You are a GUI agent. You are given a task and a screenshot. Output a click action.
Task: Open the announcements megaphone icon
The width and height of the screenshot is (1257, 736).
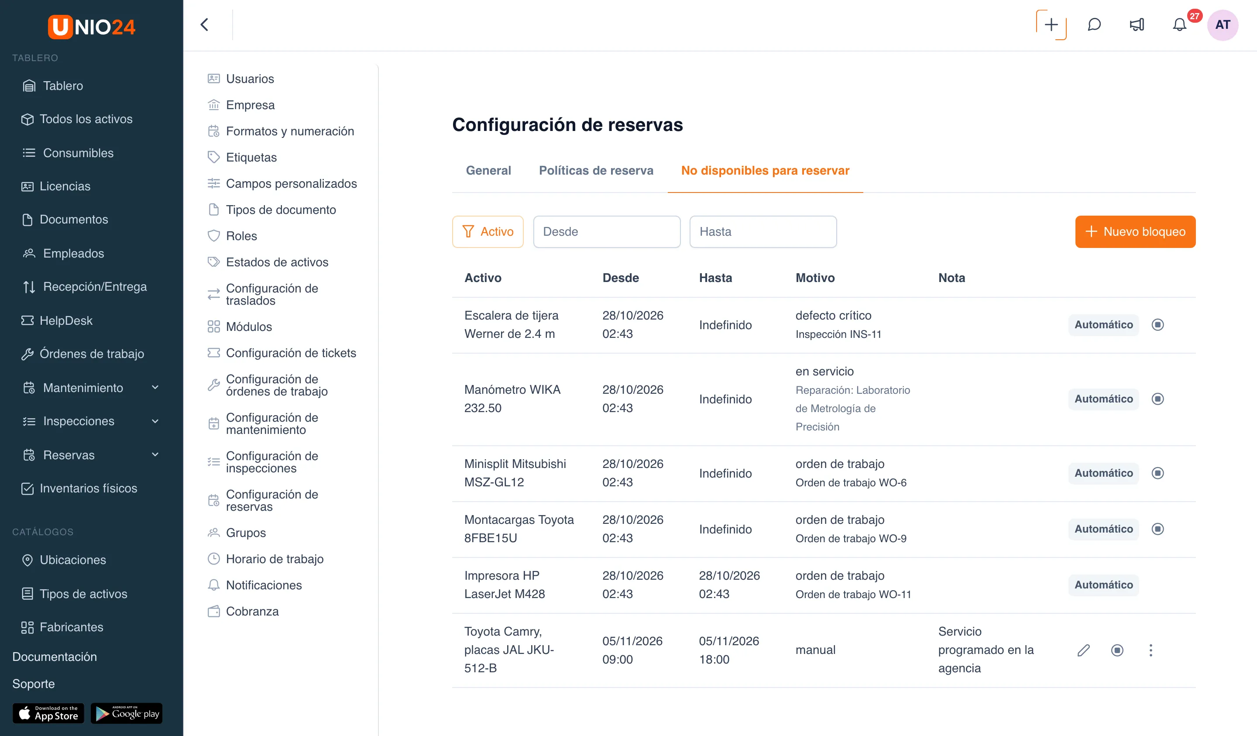click(x=1137, y=24)
